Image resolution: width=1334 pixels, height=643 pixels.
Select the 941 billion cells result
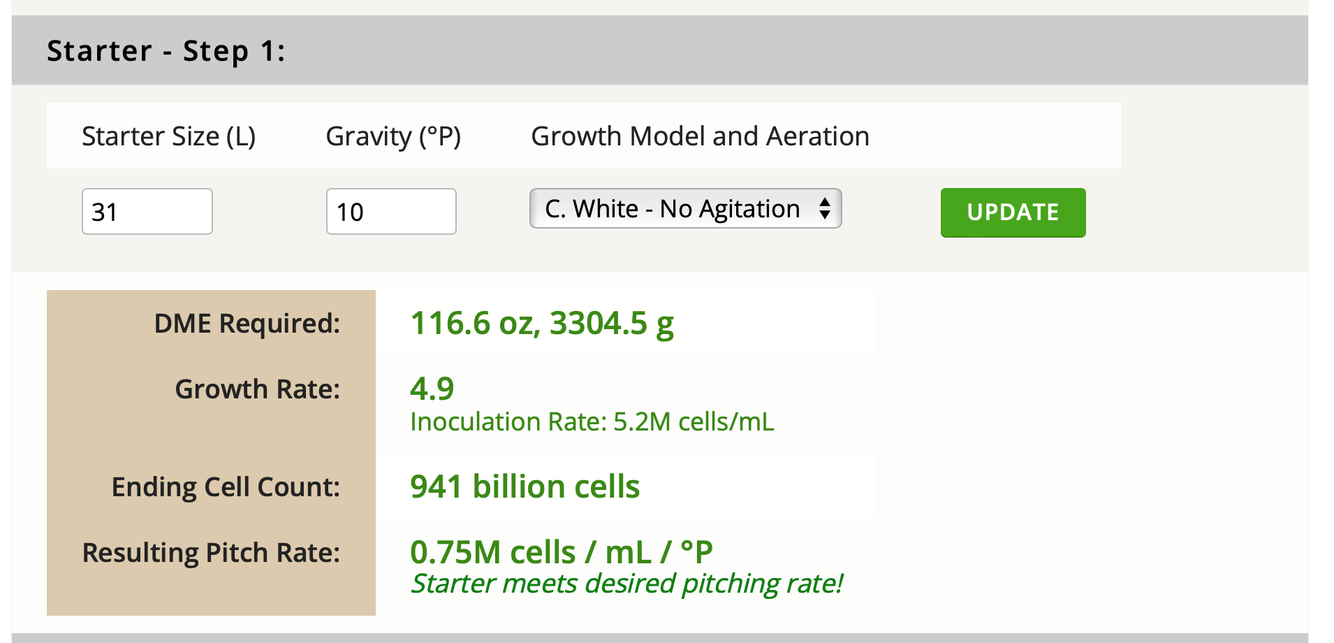tap(525, 486)
